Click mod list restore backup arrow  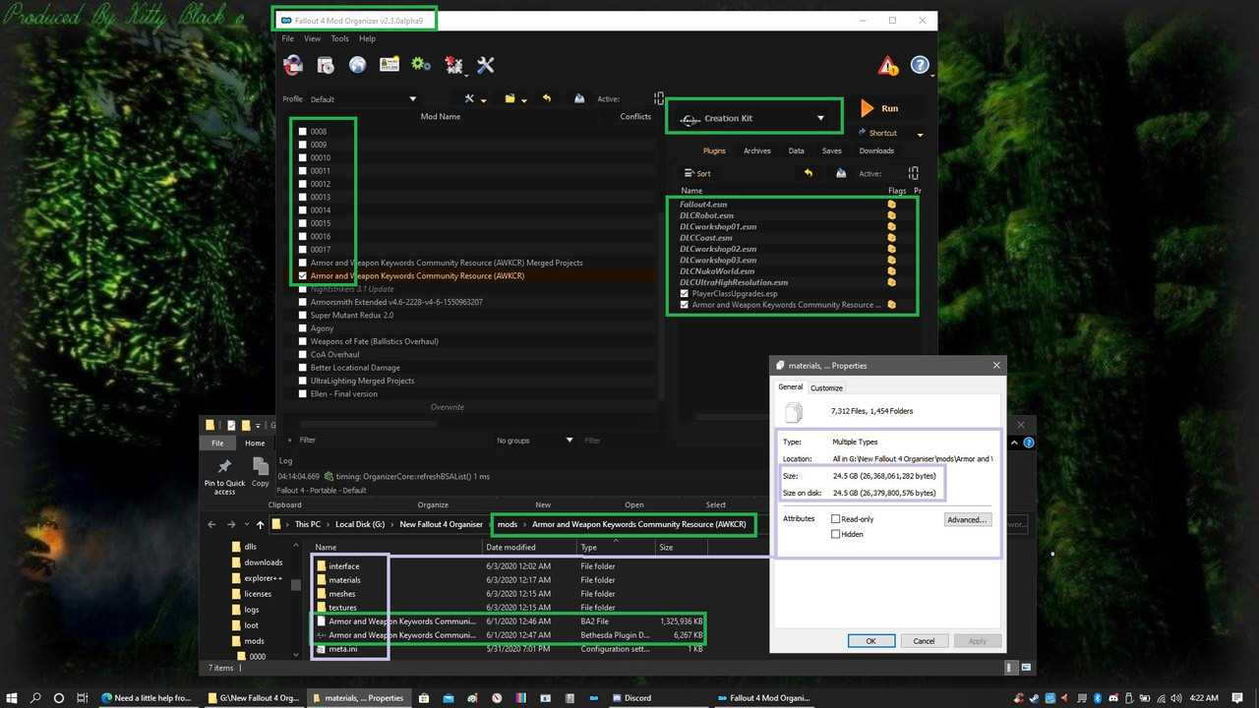point(547,98)
